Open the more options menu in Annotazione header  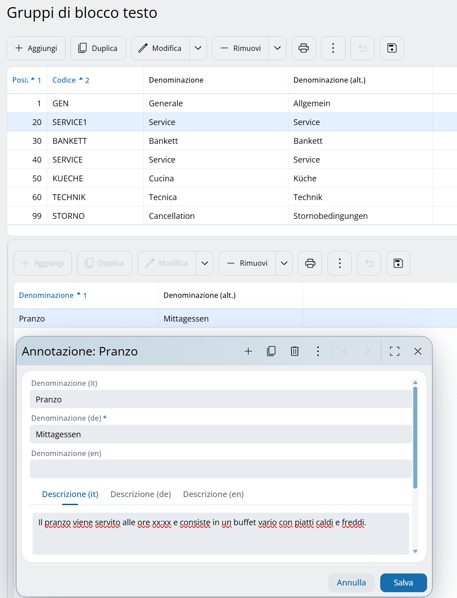318,351
